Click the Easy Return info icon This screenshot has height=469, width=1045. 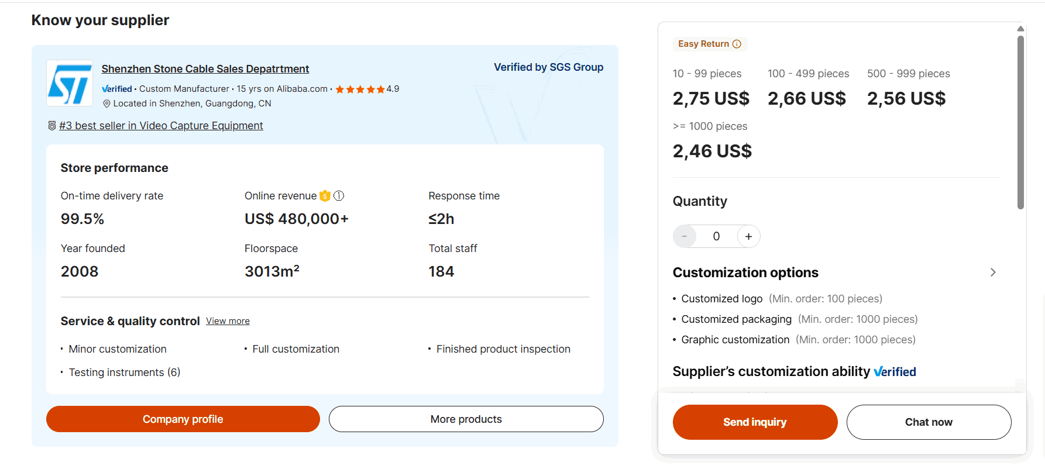pyautogui.click(x=737, y=44)
